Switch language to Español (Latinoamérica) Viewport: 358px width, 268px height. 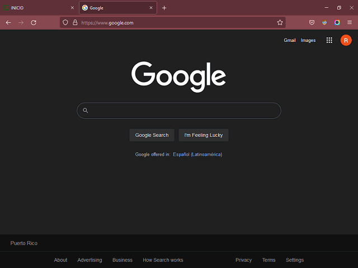click(x=197, y=155)
